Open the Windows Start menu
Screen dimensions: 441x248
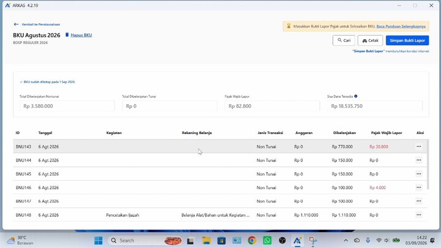(99, 241)
